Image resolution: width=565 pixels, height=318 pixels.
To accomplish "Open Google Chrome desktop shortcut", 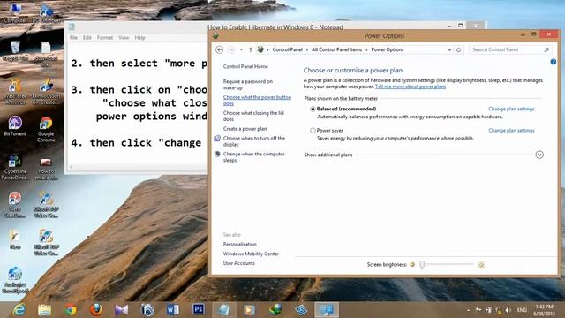I will [x=46, y=130].
